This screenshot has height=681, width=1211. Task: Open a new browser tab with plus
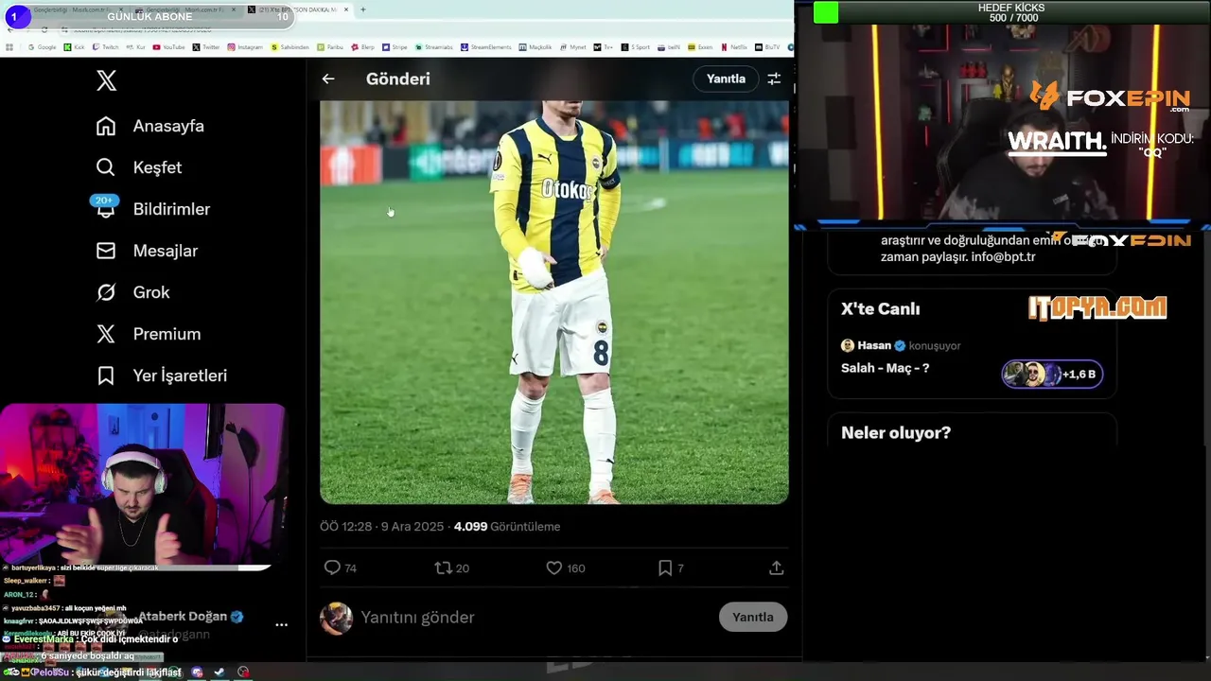362,9
